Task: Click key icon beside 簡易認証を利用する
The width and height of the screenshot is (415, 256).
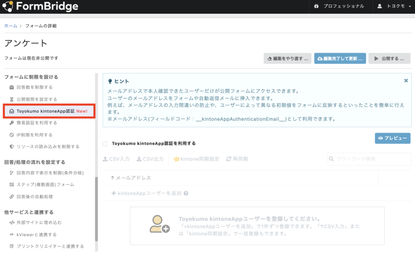Action: point(12,123)
